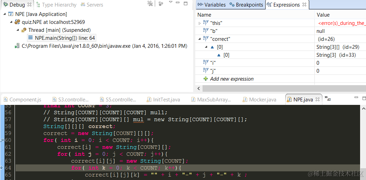Click the red error(s)_during_the value
The height and width of the screenshot is (180, 366).
pos(342,23)
